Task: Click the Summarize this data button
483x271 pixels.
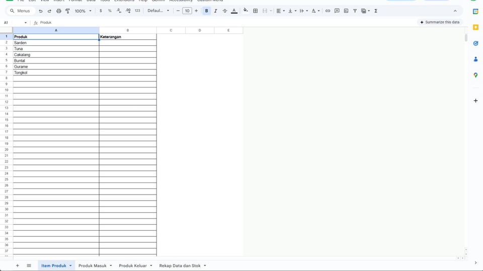Action: coord(440,22)
